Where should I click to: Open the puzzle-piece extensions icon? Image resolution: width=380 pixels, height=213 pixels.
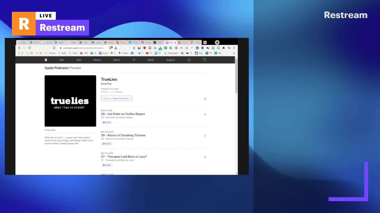224,48
